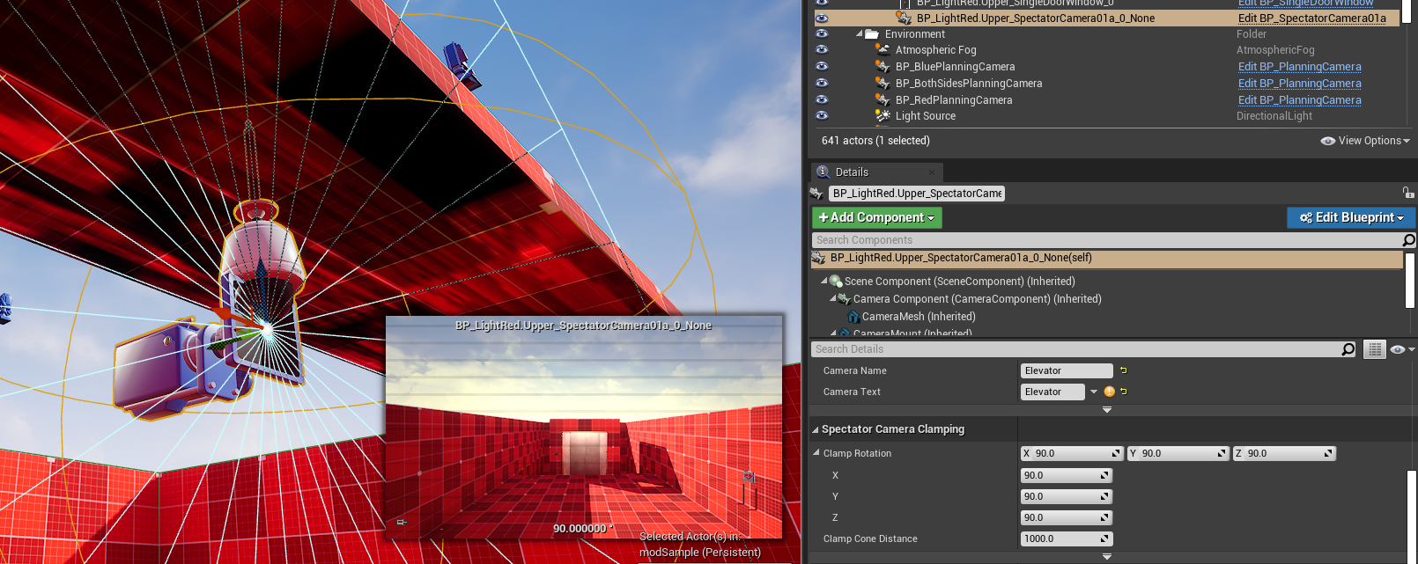Close the Details tab
Screen dimensions: 1418x564
[931, 172]
